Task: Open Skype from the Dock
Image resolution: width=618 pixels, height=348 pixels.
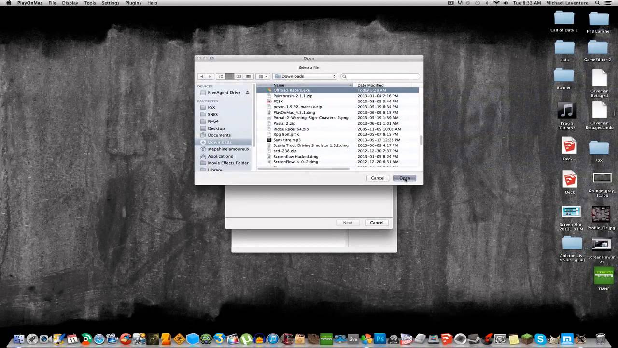Action: 540,338
